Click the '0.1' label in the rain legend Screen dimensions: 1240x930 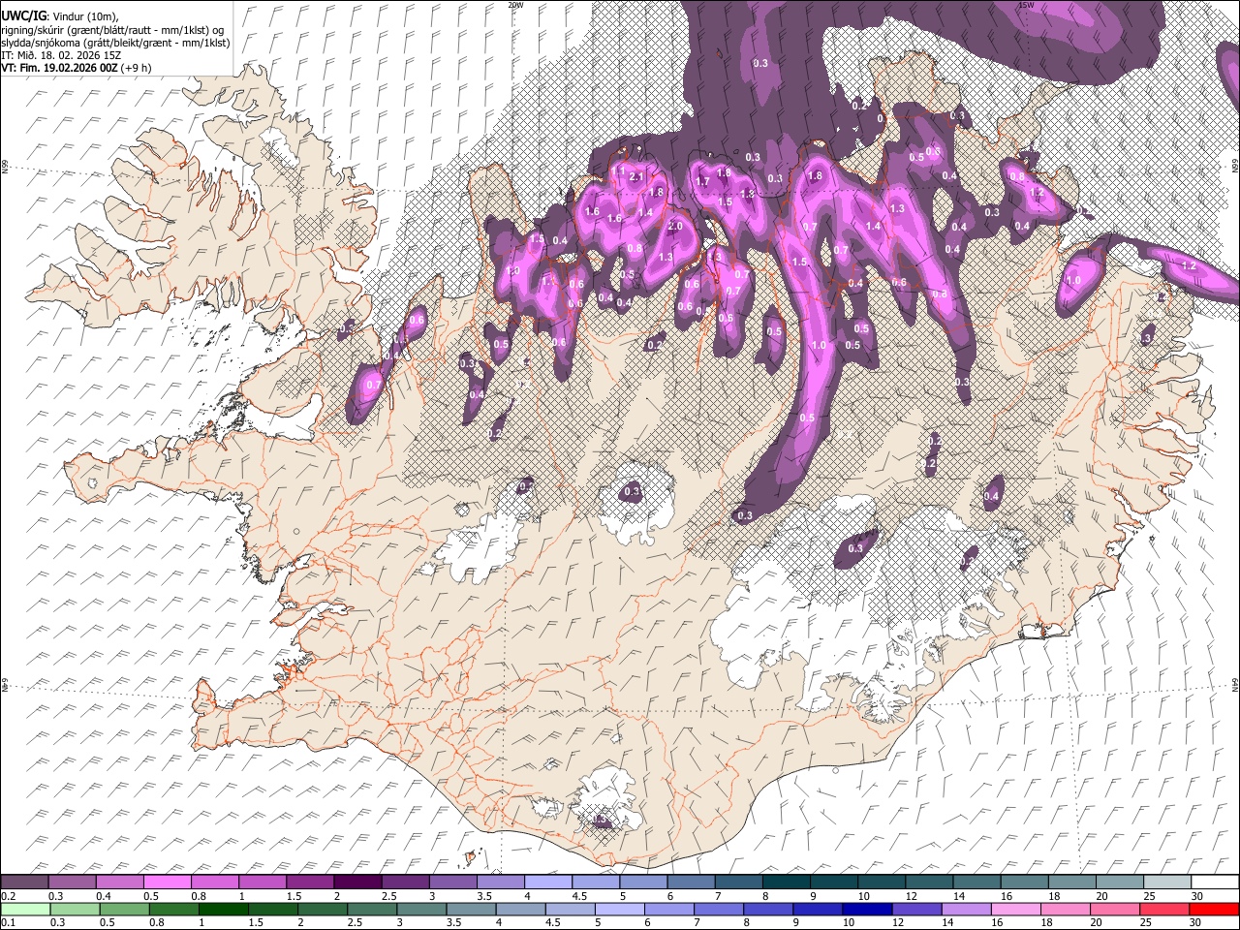tap(8, 922)
